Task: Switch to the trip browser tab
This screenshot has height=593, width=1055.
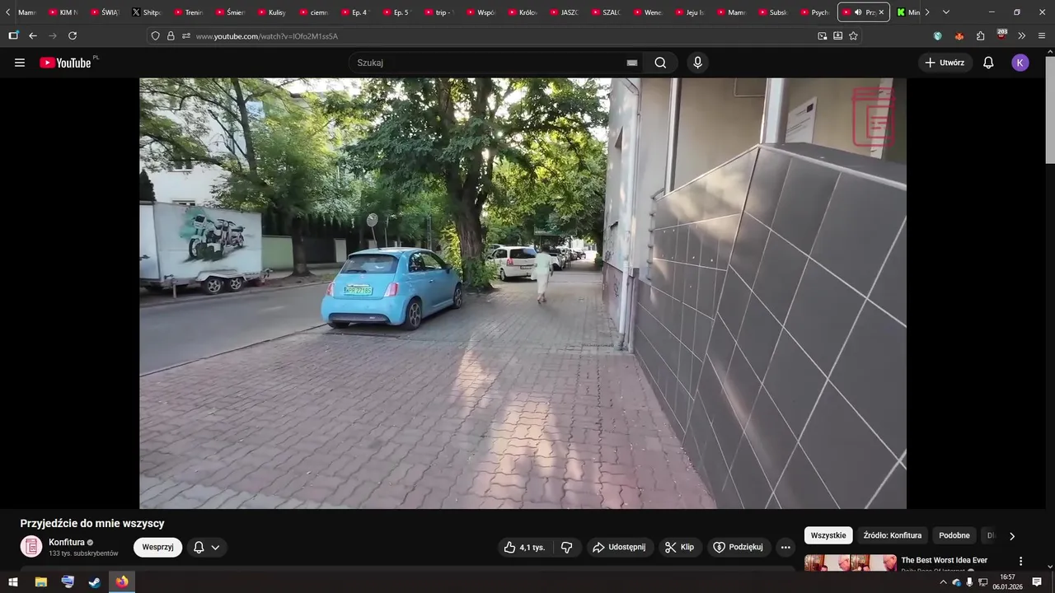Action: 440,12
